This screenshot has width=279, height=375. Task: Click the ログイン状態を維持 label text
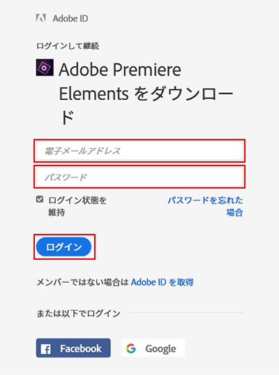77,206
